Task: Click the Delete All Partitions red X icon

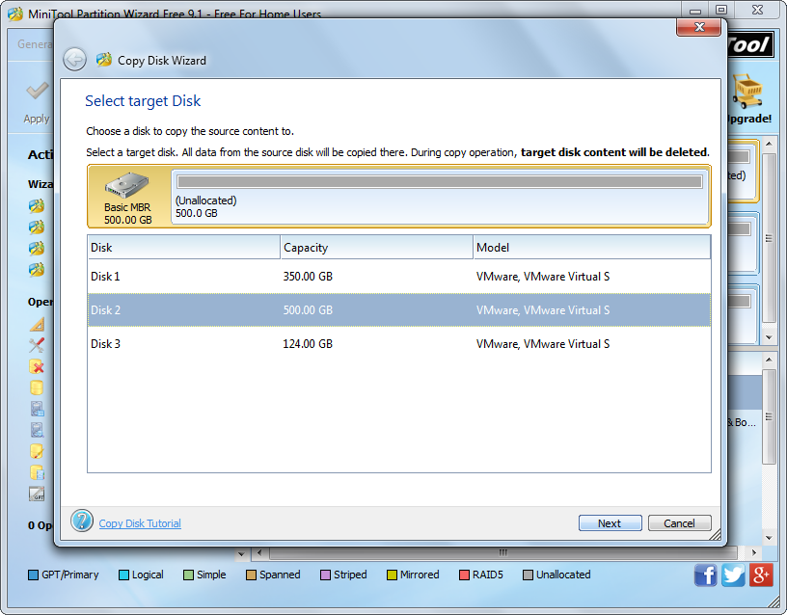Action: tap(37, 366)
